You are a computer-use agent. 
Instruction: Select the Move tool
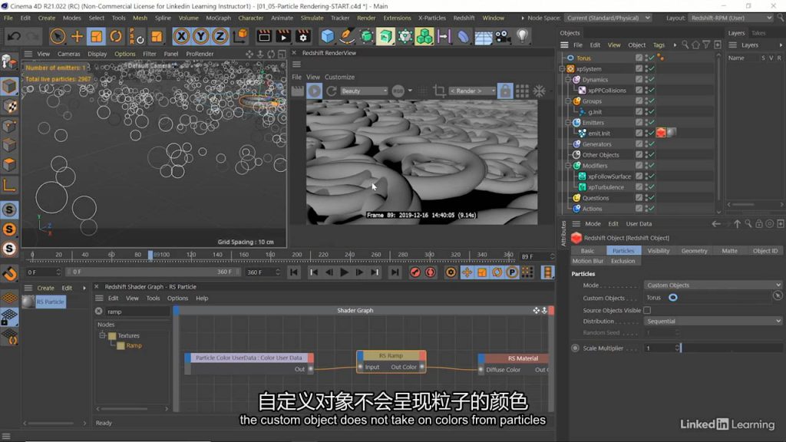click(x=77, y=36)
